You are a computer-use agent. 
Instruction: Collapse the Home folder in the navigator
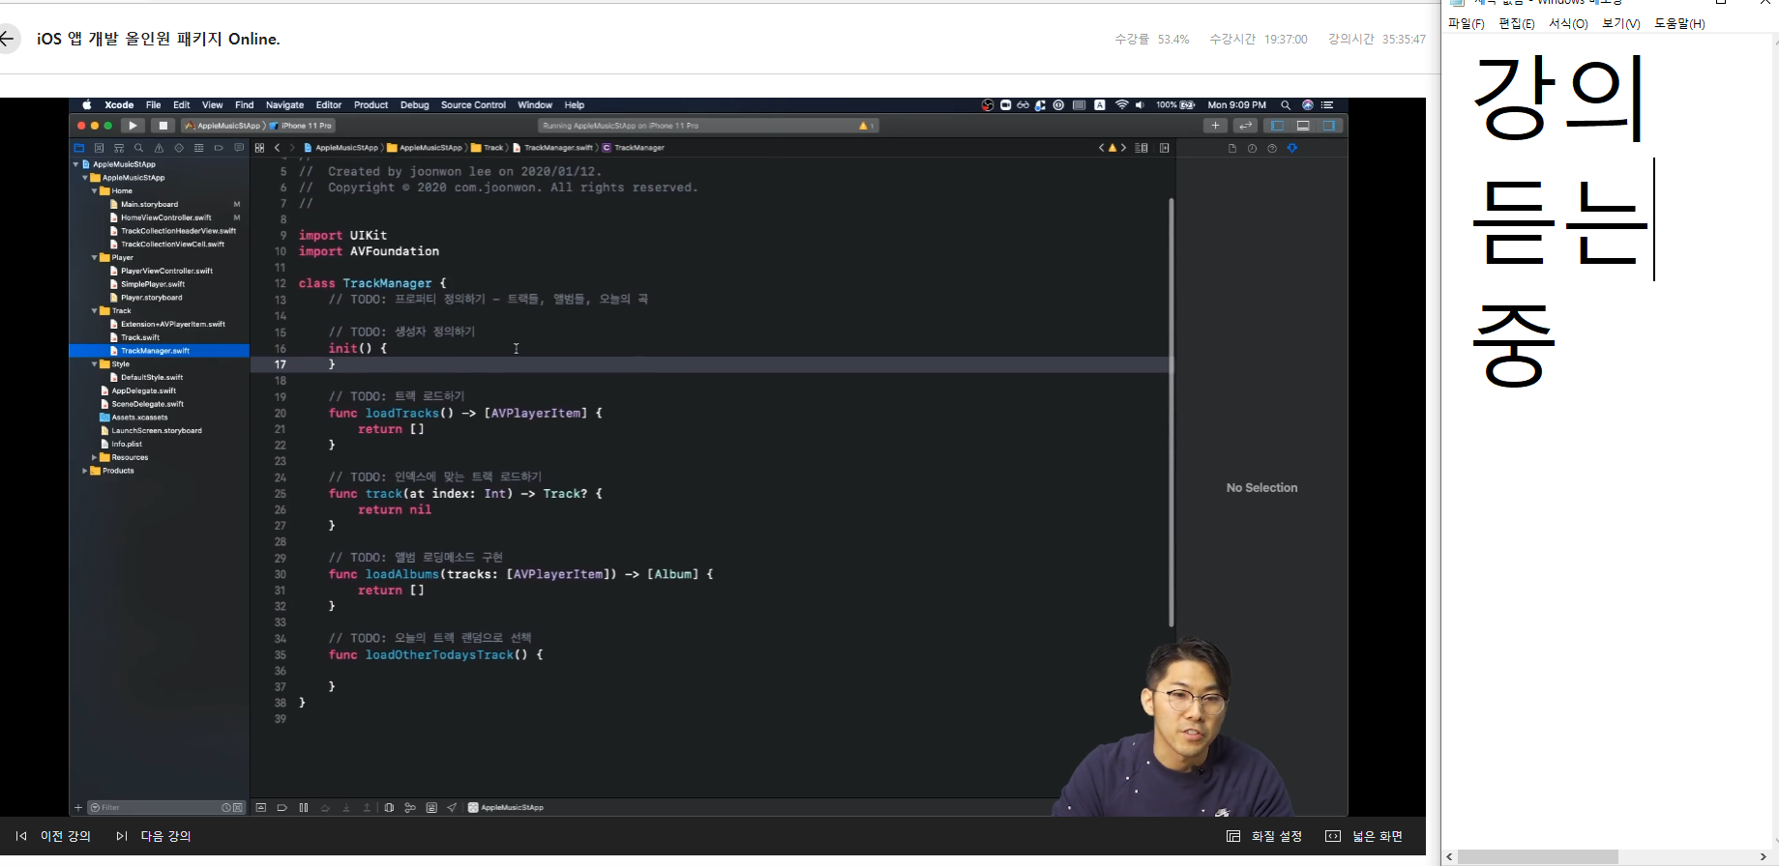95,191
